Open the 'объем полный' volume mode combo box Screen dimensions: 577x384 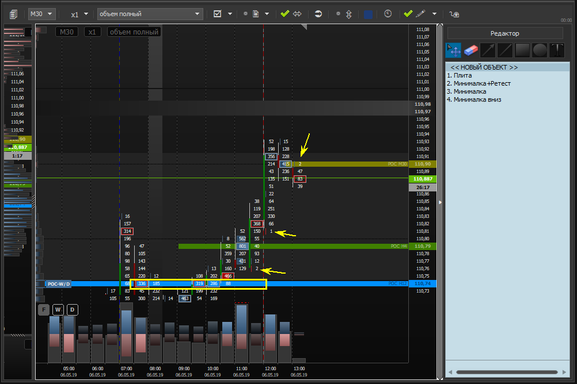150,14
